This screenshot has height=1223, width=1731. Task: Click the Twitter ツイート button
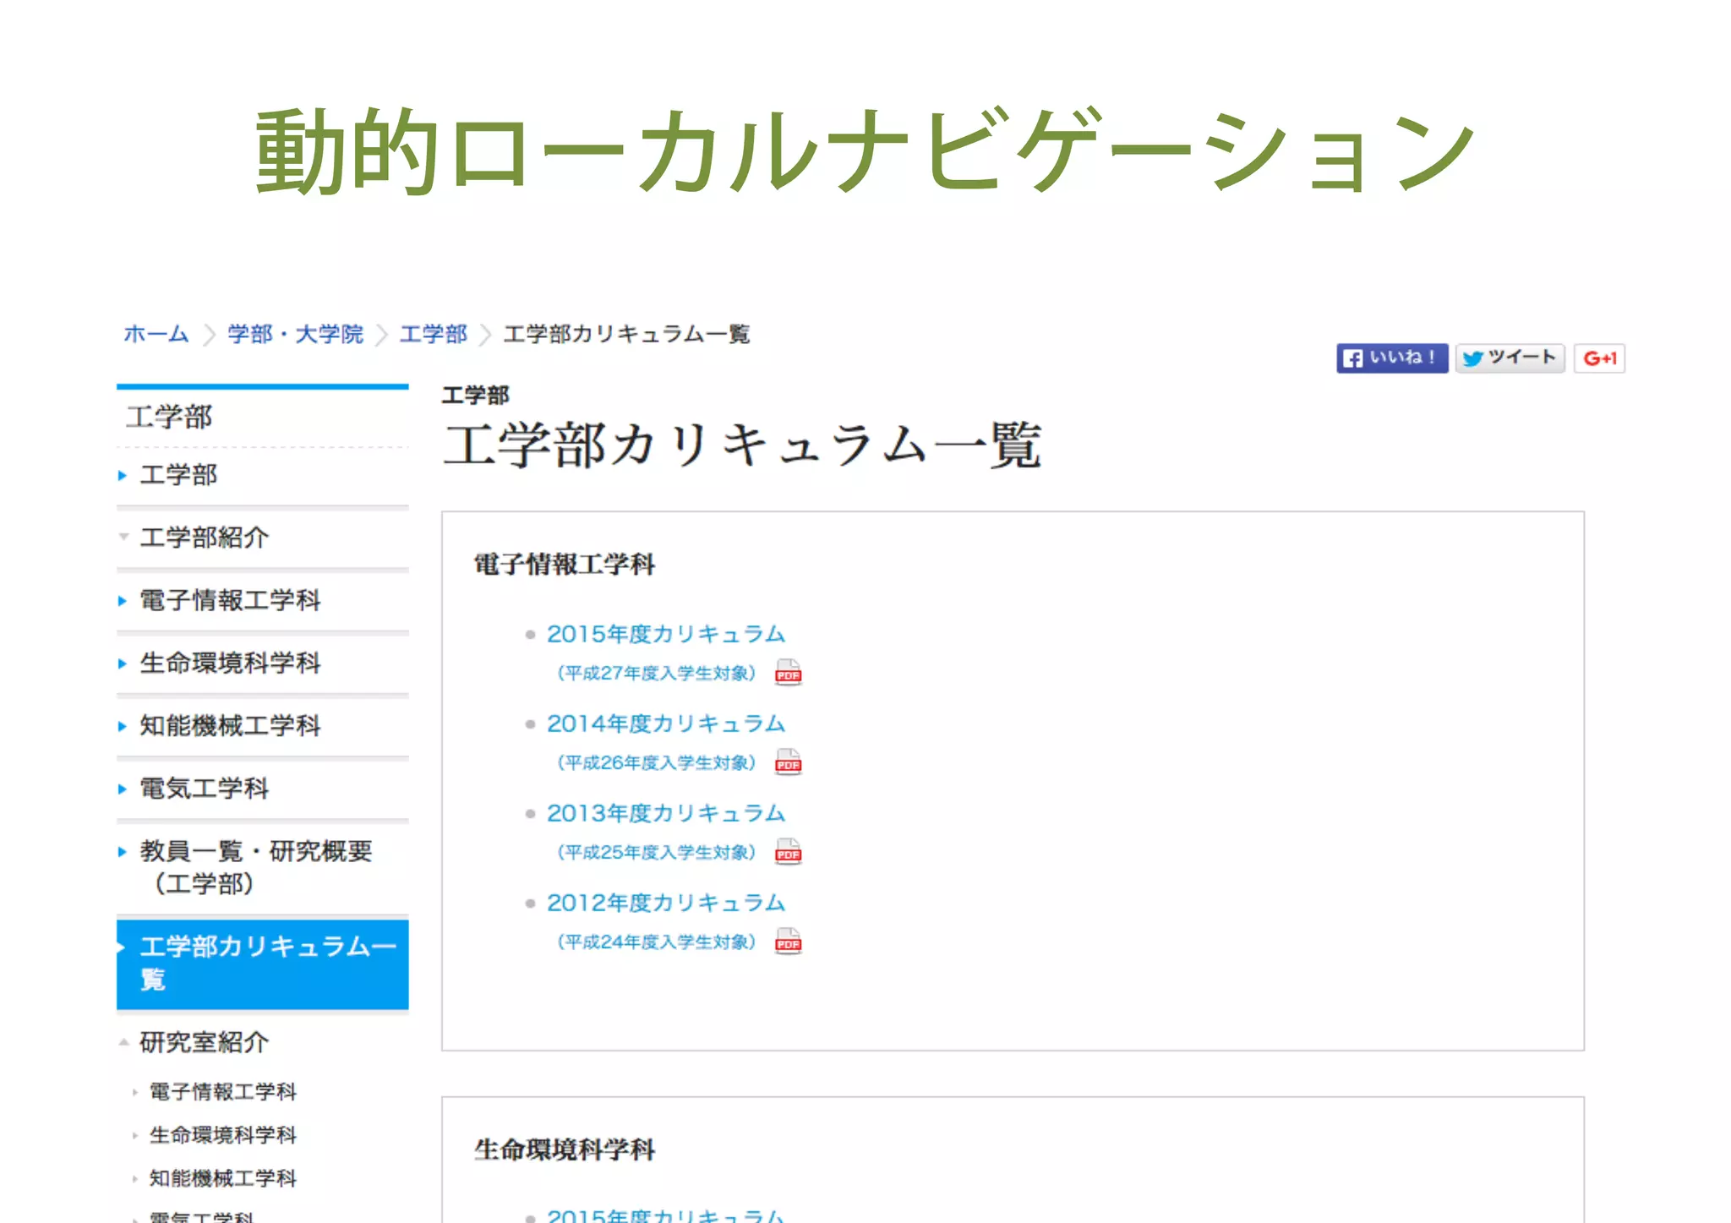[1510, 358]
